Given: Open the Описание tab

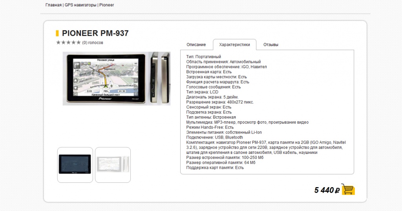Looking at the screenshot, I should 196,45.
